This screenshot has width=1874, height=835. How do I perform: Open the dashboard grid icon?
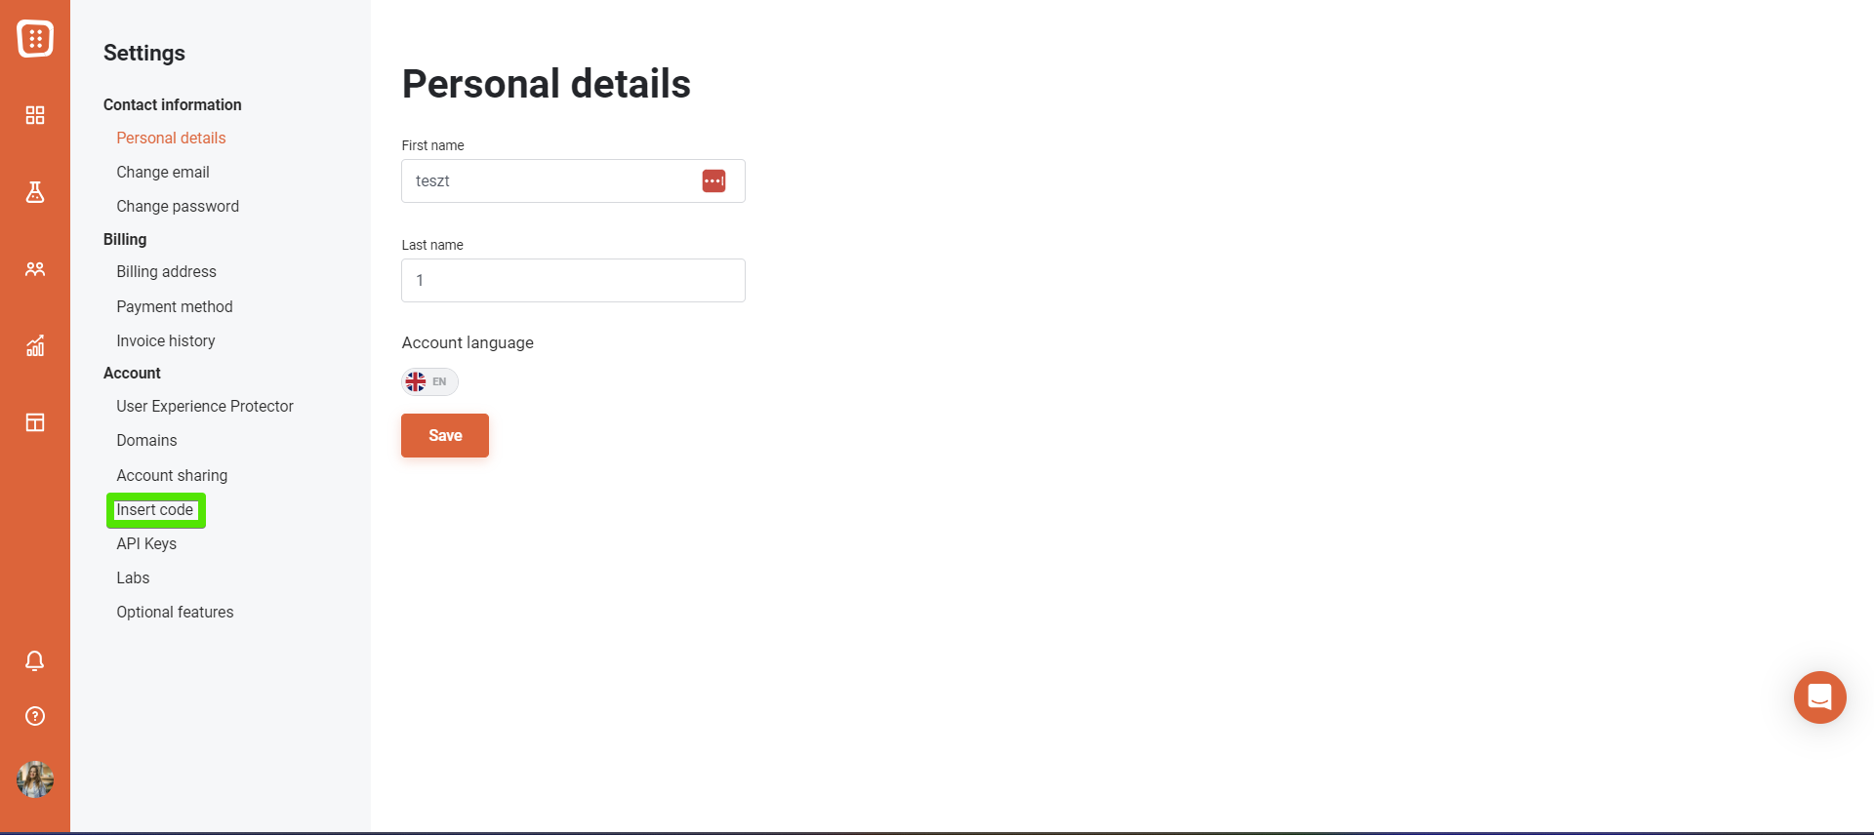tap(35, 115)
